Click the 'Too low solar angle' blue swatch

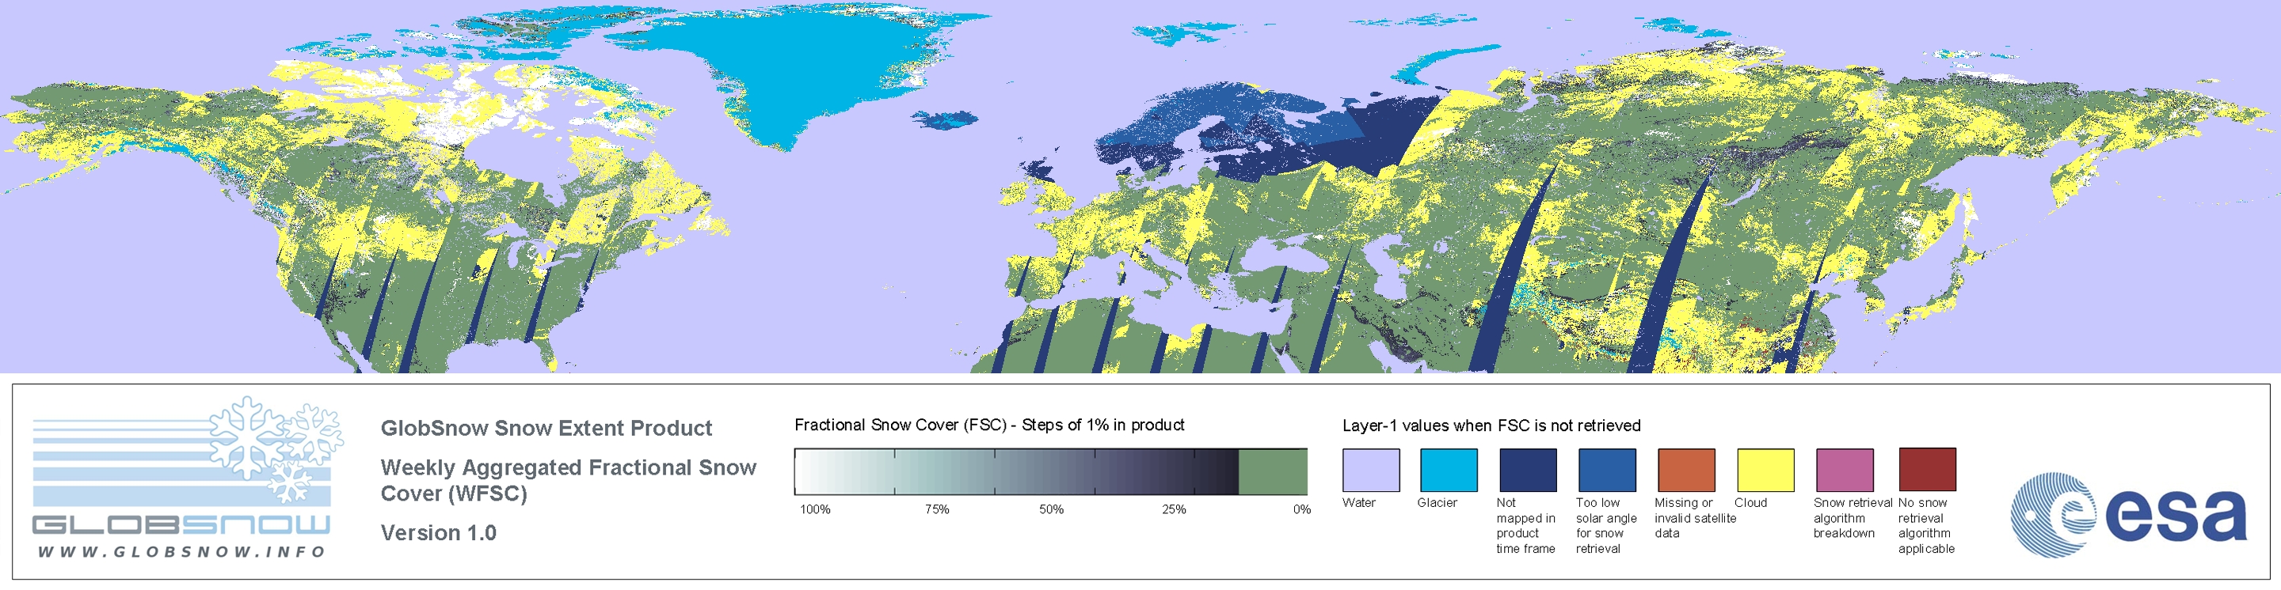(x=1607, y=470)
